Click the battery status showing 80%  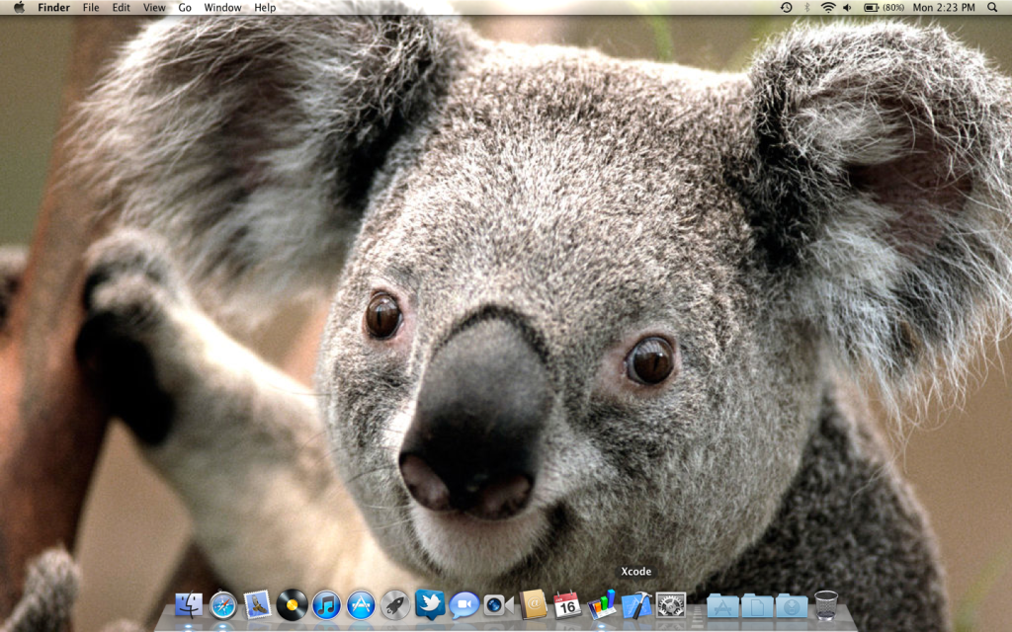884,7
